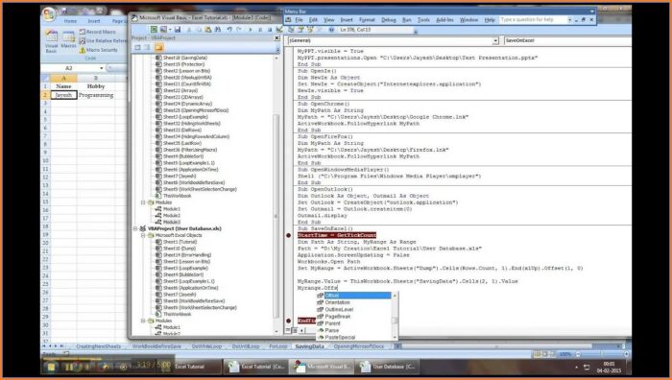Open the (General) object dropdown
This screenshot has height=380, width=672.
click(x=495, y=40)
